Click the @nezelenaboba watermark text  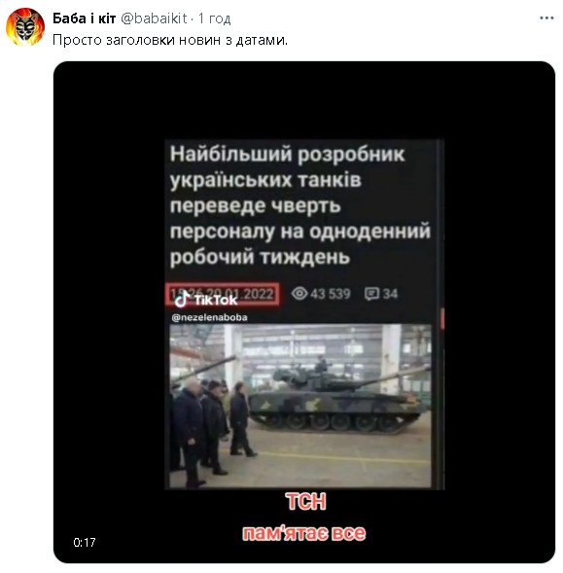tap(209, 317)
